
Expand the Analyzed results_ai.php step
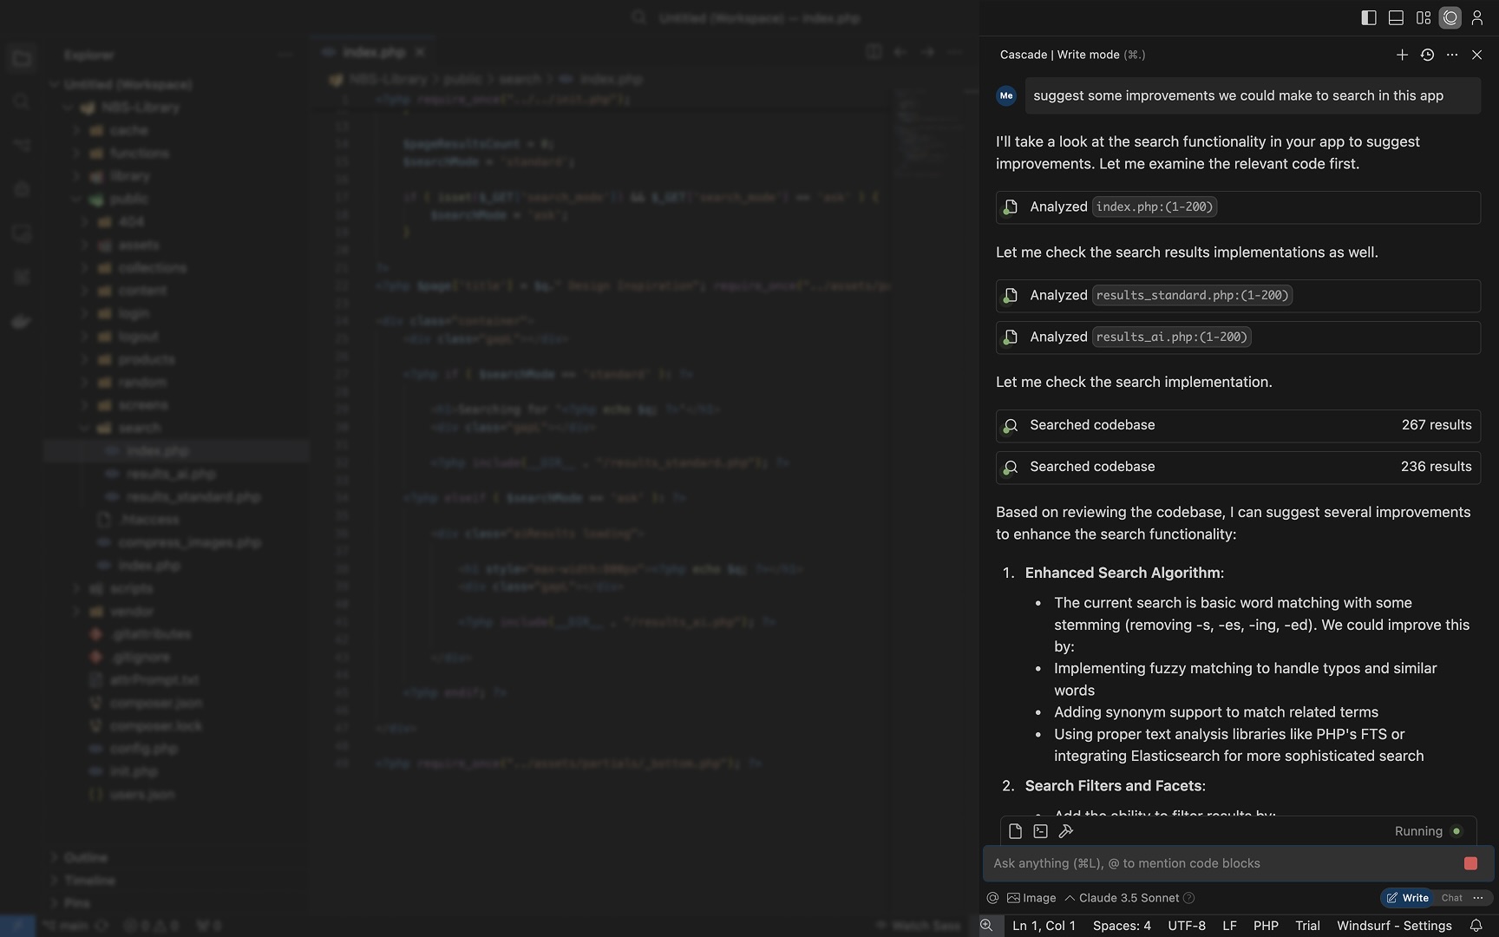(1238, 337)
